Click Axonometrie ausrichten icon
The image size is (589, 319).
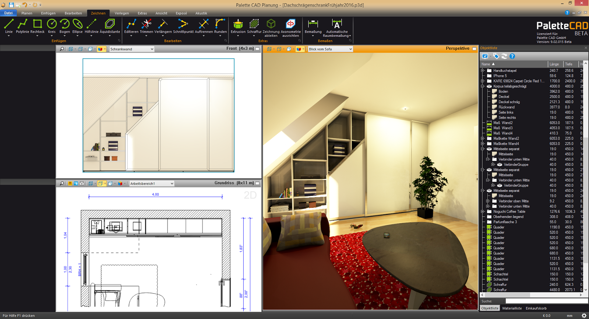tap(290, 28)
